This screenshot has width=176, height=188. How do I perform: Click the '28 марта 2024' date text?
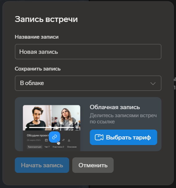pyautogui.click(x=34, y=140)
